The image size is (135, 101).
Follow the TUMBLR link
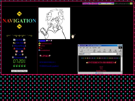(49, 66)
